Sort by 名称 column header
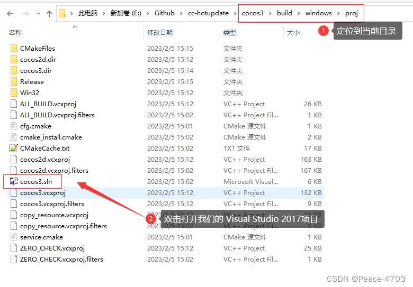The height and width of the screenshot is (287, 413). point(15,33)
